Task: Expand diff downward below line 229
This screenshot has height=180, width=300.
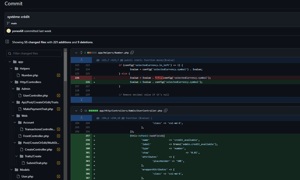Action: [81, 99]
